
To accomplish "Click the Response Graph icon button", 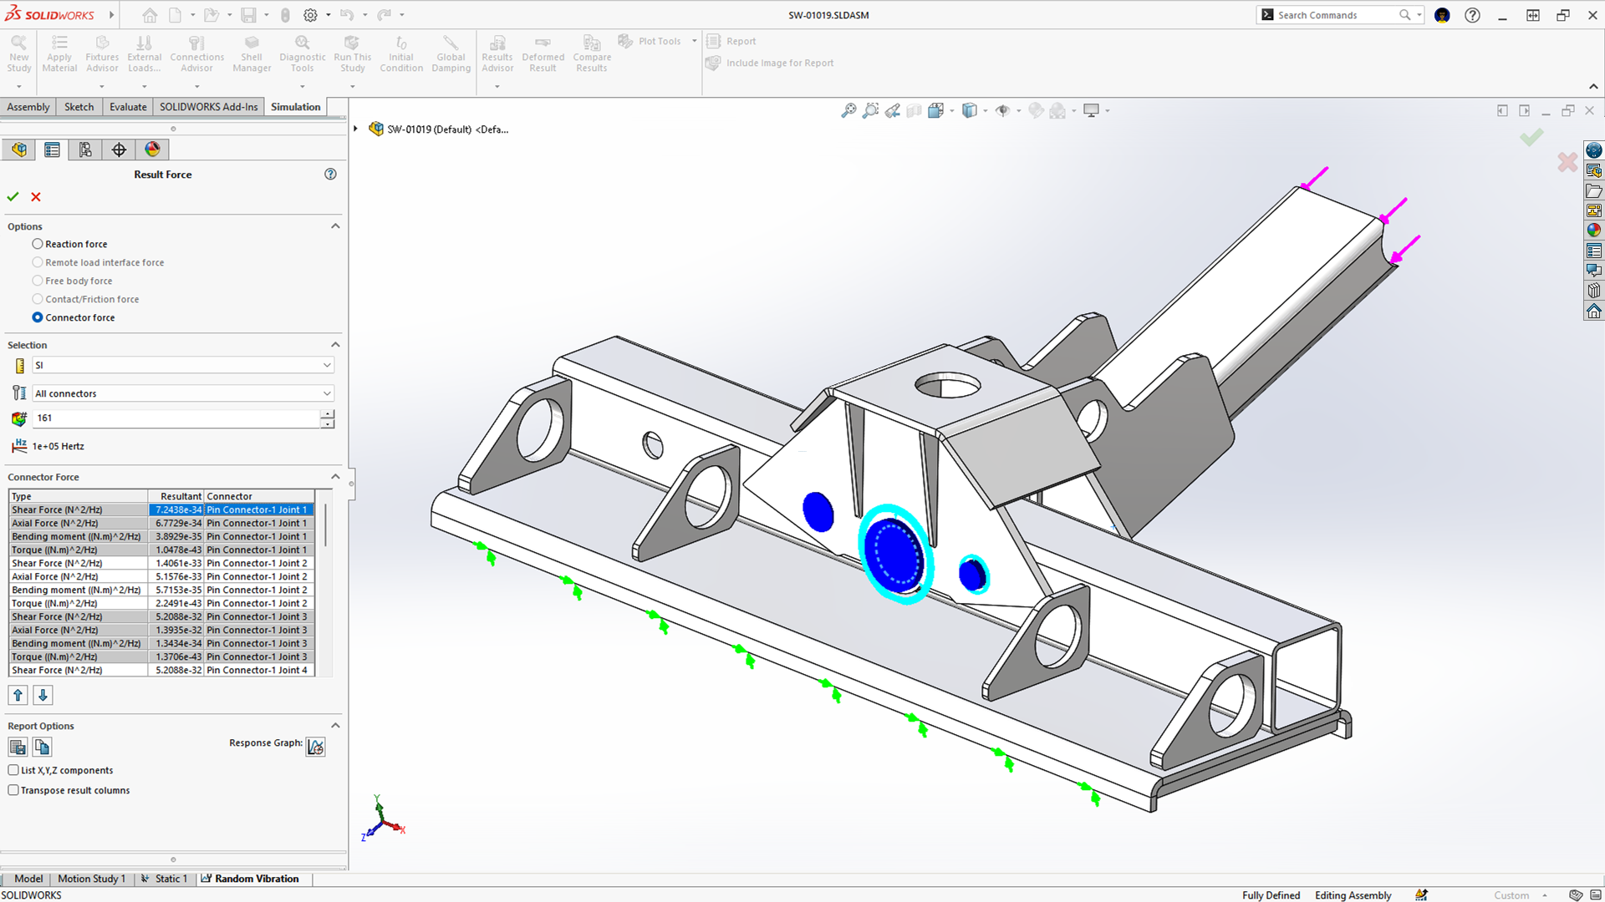I will click(315, 747).
